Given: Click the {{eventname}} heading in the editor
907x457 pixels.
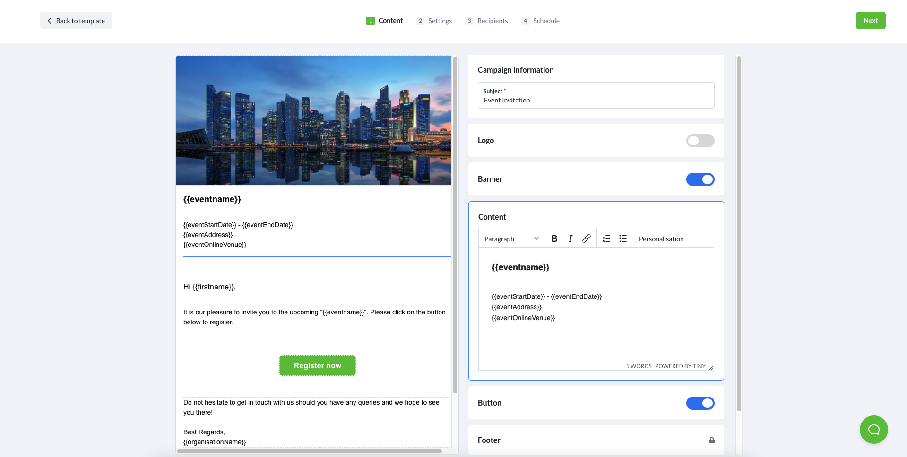Looking at the screenshot, I should click(x=520, y=267).
